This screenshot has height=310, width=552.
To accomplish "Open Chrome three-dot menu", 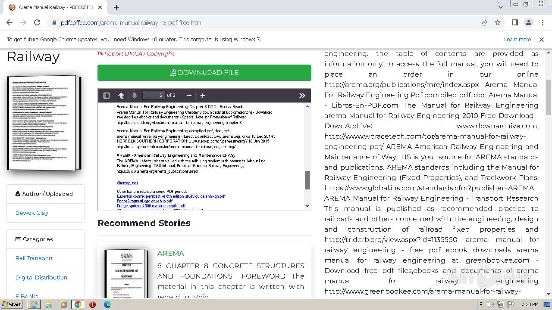I will coord(542,22).
